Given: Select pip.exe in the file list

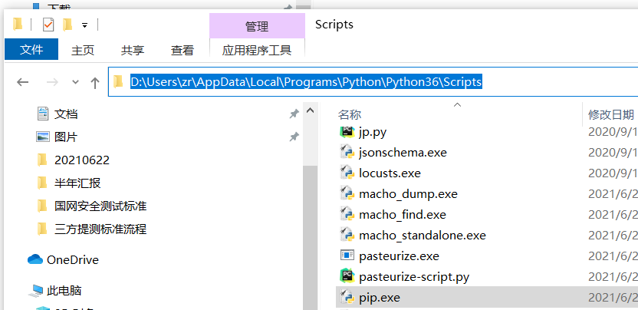Looking at the screenshot, I should (380, 298).
